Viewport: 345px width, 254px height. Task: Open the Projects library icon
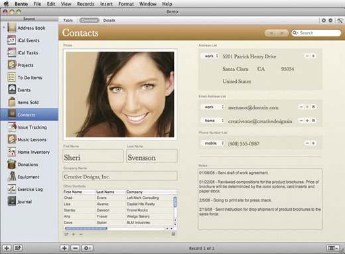coord(11,65)
